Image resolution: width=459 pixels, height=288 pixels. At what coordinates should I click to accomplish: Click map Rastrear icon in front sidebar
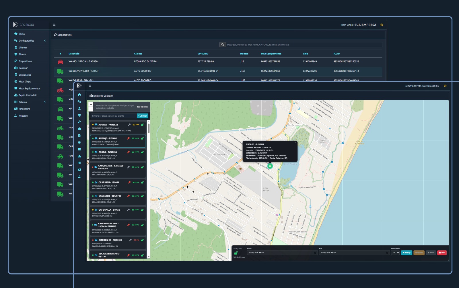(79, 129)
